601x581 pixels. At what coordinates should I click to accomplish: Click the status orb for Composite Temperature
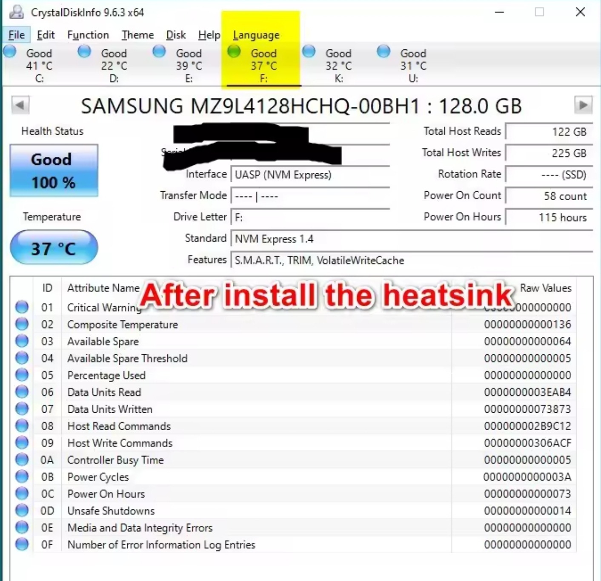pos(22,324)
